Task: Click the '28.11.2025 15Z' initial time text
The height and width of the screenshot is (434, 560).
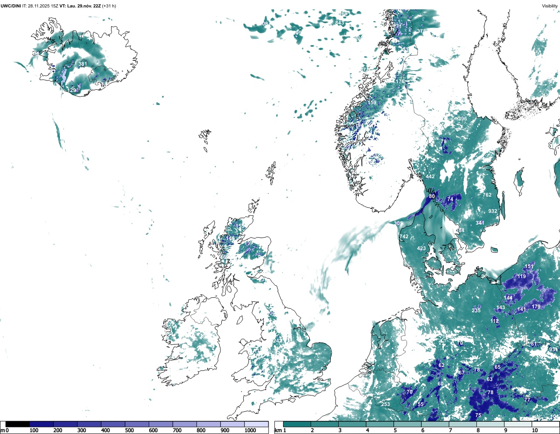Action: coord(43,6)
